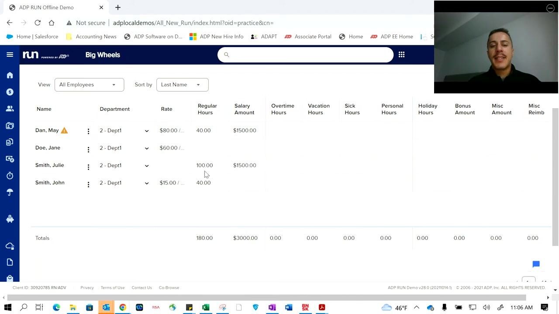
Task: Click the Regular Hours column header
Action: 207,109
